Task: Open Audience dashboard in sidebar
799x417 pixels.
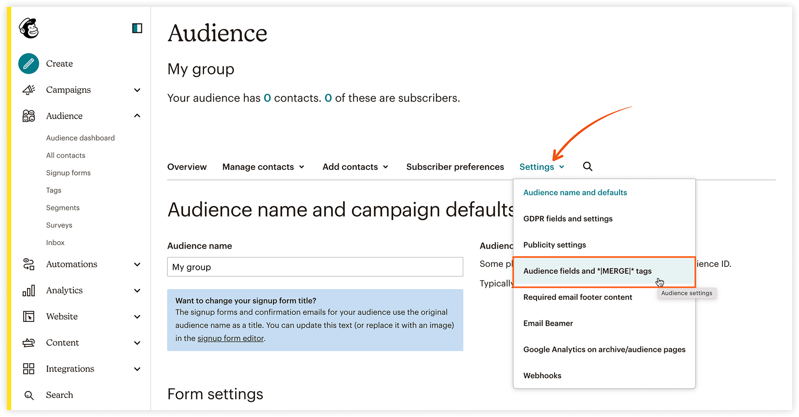Action: pos(80,138)
